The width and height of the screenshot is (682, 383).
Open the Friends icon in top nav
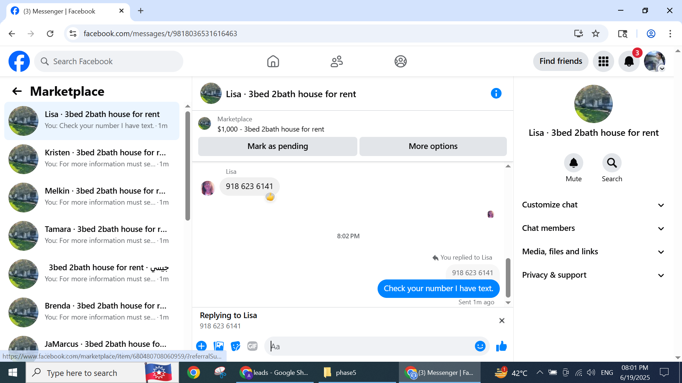point(337,61)
